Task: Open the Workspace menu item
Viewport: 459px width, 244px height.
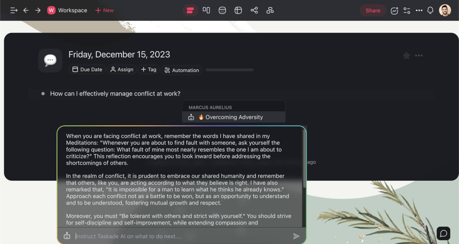Action: point(67,10)
